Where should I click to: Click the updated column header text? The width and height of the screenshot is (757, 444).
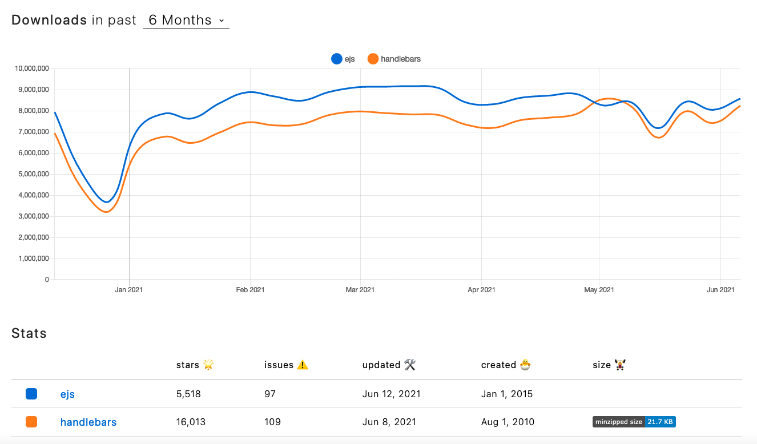point(381,365)
